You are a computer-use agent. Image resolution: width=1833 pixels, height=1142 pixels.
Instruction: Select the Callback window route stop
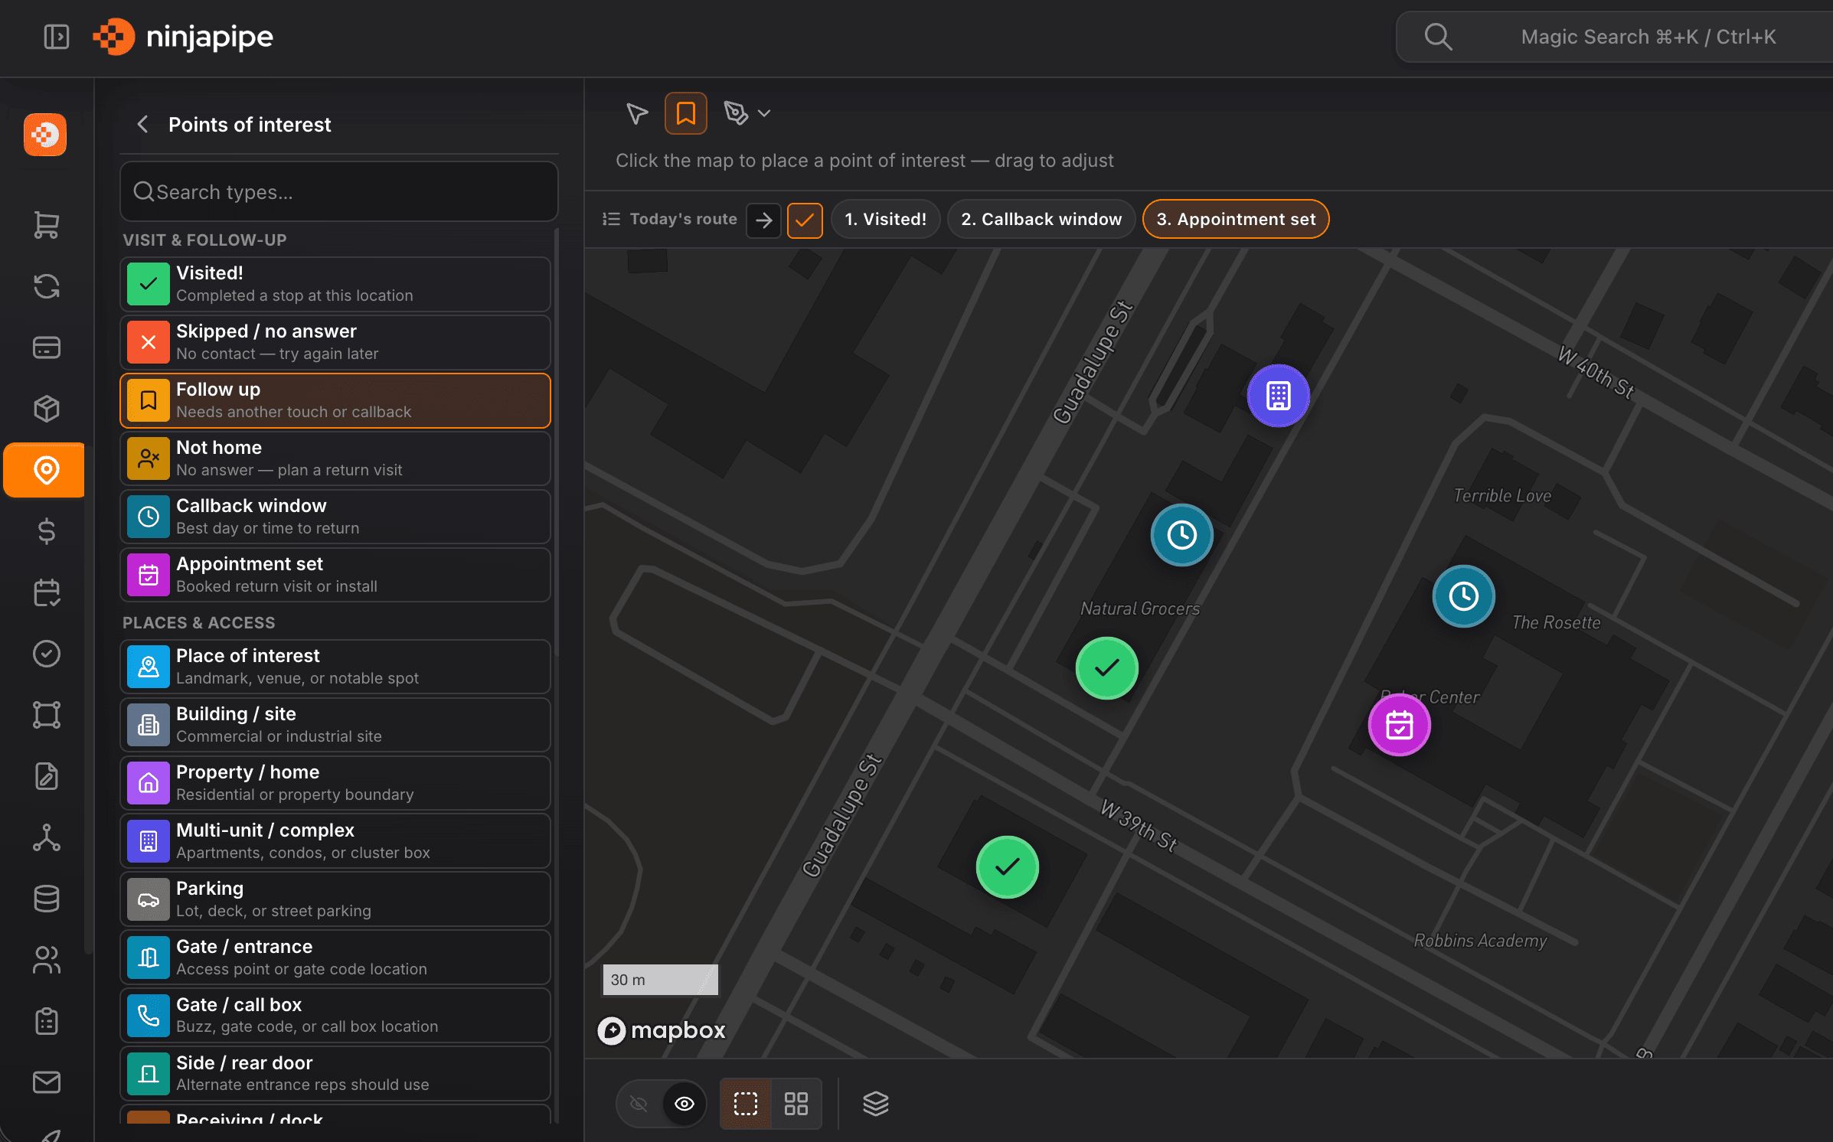pos(1041,220)
